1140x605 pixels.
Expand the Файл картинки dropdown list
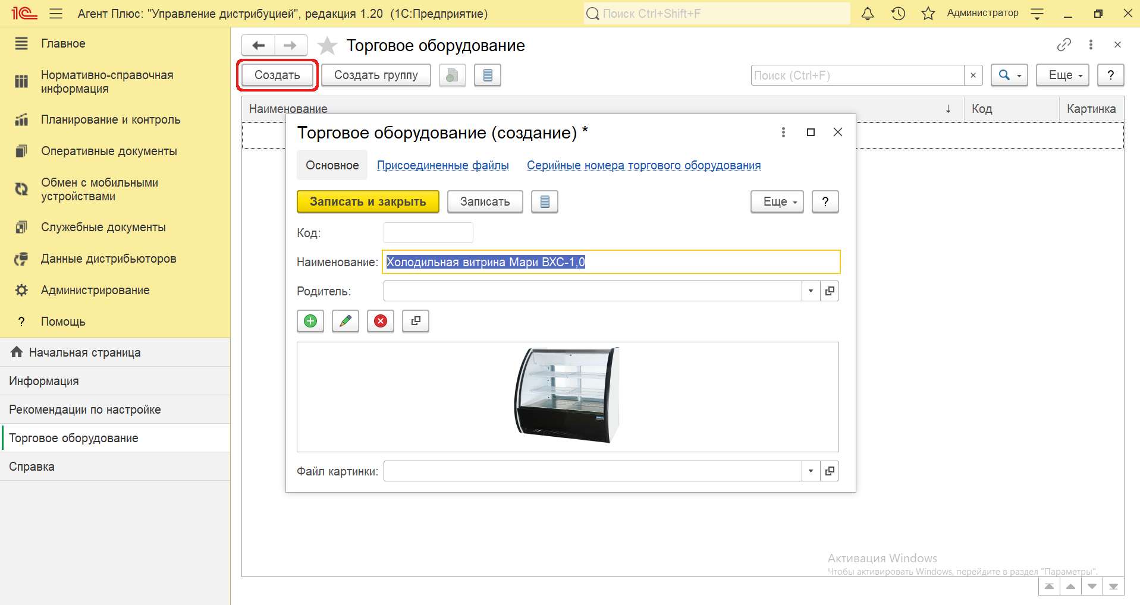coord(811,471)
